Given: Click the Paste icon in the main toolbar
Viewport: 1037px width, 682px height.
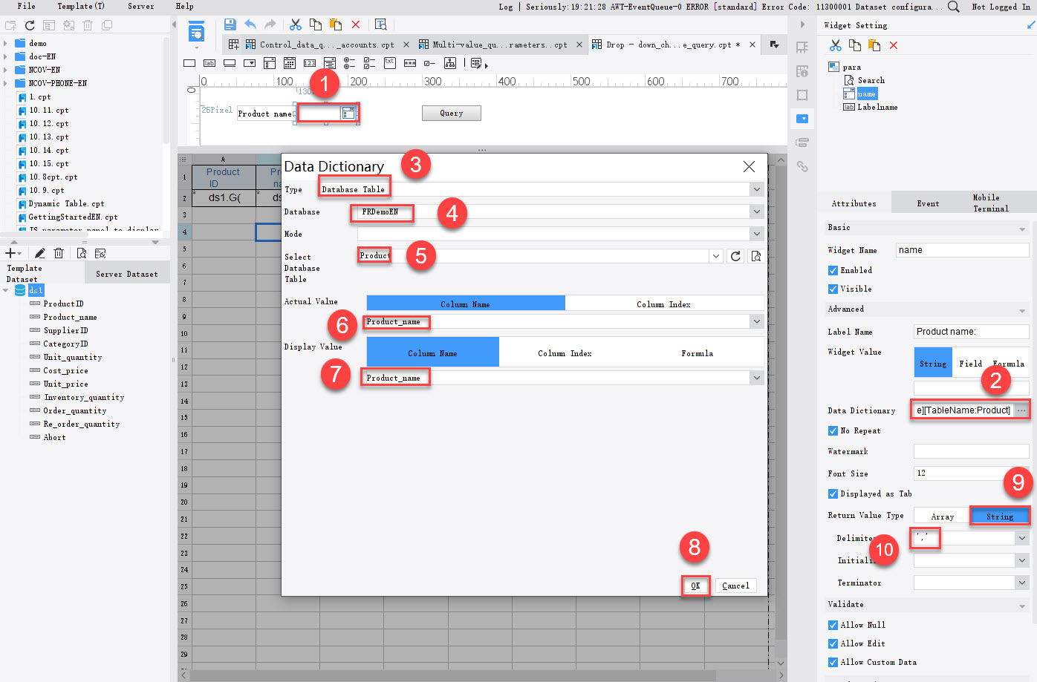Looking at the screenshot, I should (x=335, y=24).
